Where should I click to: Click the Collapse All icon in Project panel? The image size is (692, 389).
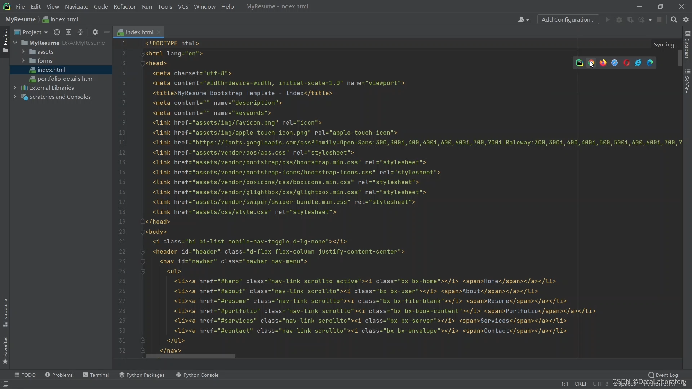[80, 32]
